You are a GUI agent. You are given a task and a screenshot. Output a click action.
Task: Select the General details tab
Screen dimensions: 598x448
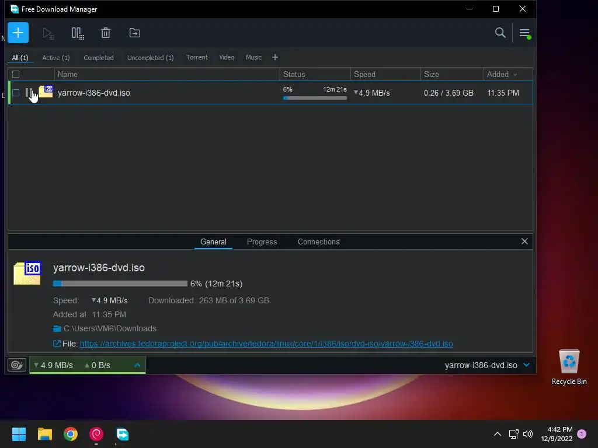coord(213,242)
